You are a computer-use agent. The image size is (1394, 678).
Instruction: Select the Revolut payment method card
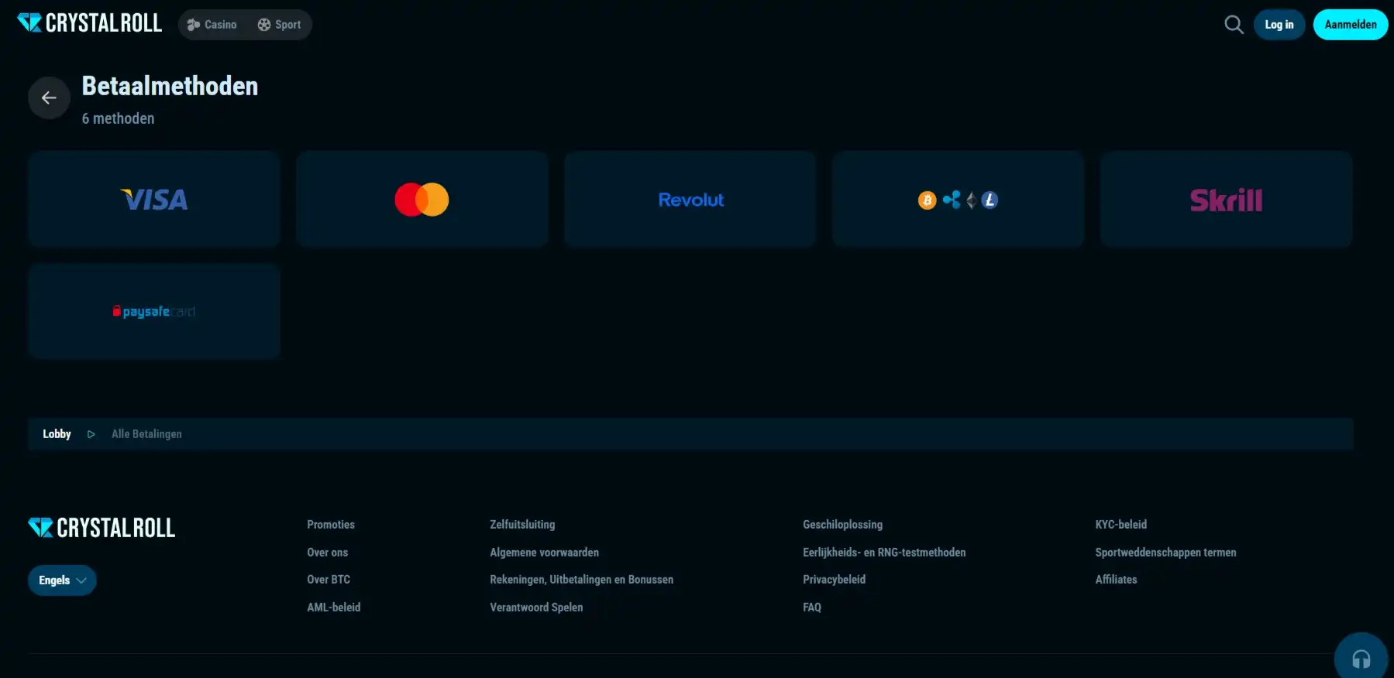pyautogui.click(x=690, y=200)
